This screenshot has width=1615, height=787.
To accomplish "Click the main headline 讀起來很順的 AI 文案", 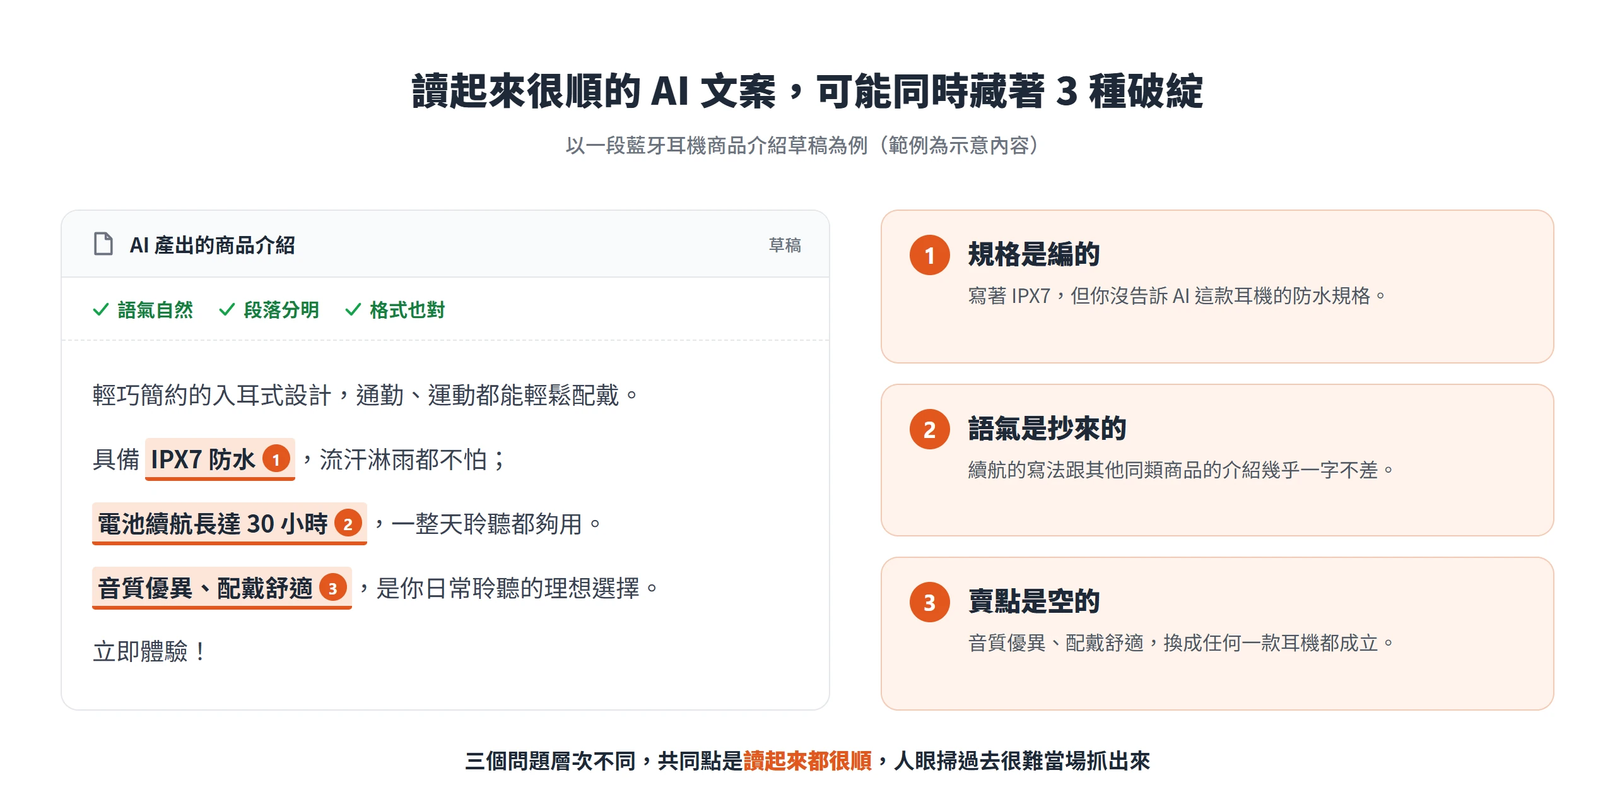I will (x=594, y=92).
